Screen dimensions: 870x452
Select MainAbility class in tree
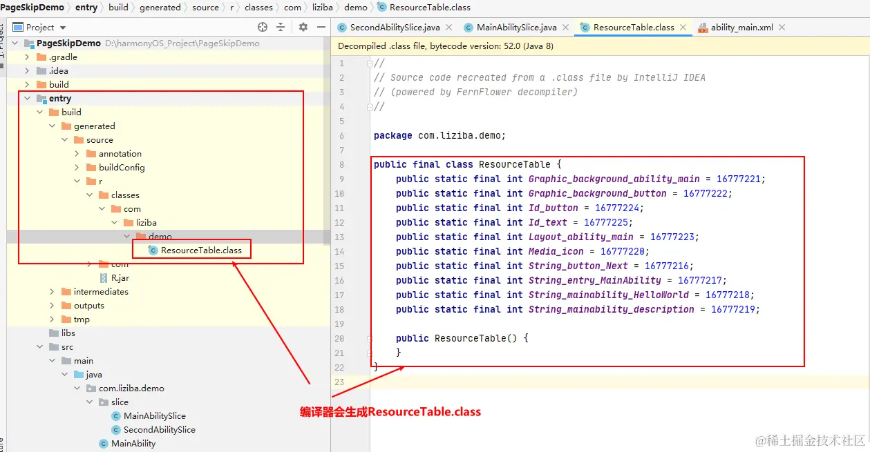133,444
